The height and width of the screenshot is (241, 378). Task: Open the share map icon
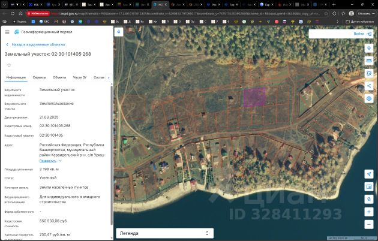tap(368, 86)
